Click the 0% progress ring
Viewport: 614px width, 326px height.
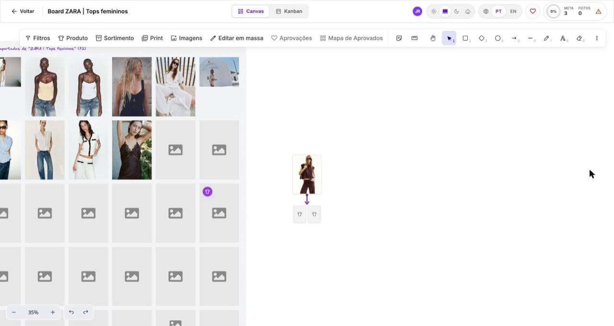click(554, 11)
